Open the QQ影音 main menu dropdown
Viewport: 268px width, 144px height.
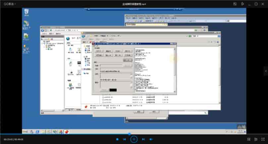[x=9, y=4]
